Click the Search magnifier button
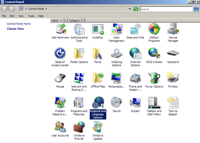The width and height of the screenshot is (200, 143). [x=196, y=9]
